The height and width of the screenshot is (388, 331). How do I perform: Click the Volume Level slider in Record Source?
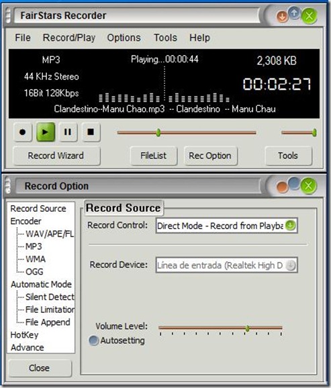click(220, 328)
